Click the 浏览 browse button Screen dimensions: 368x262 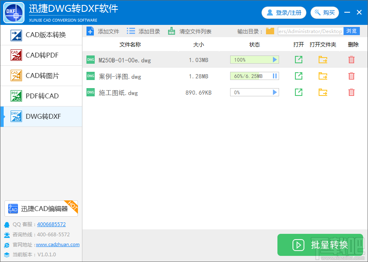click(352, 31)
